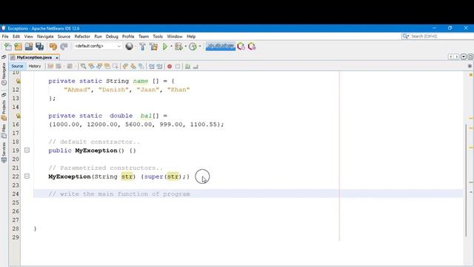
Task: Click the Save All toolbar icon
Action: point(39,46)
